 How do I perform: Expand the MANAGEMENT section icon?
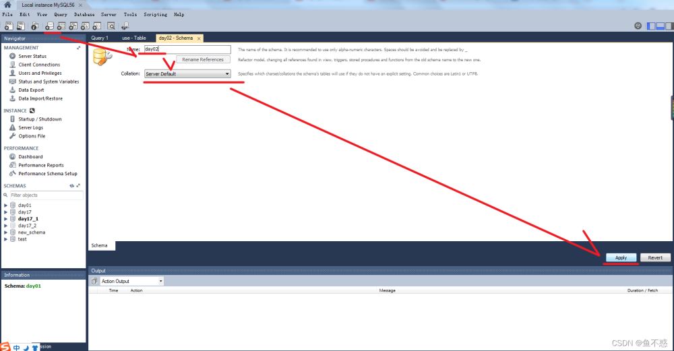pyautogui.click(x=78, y=48)
